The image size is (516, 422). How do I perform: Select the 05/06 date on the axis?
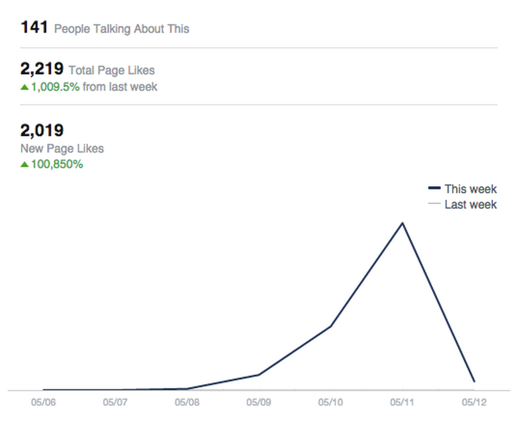43,402
